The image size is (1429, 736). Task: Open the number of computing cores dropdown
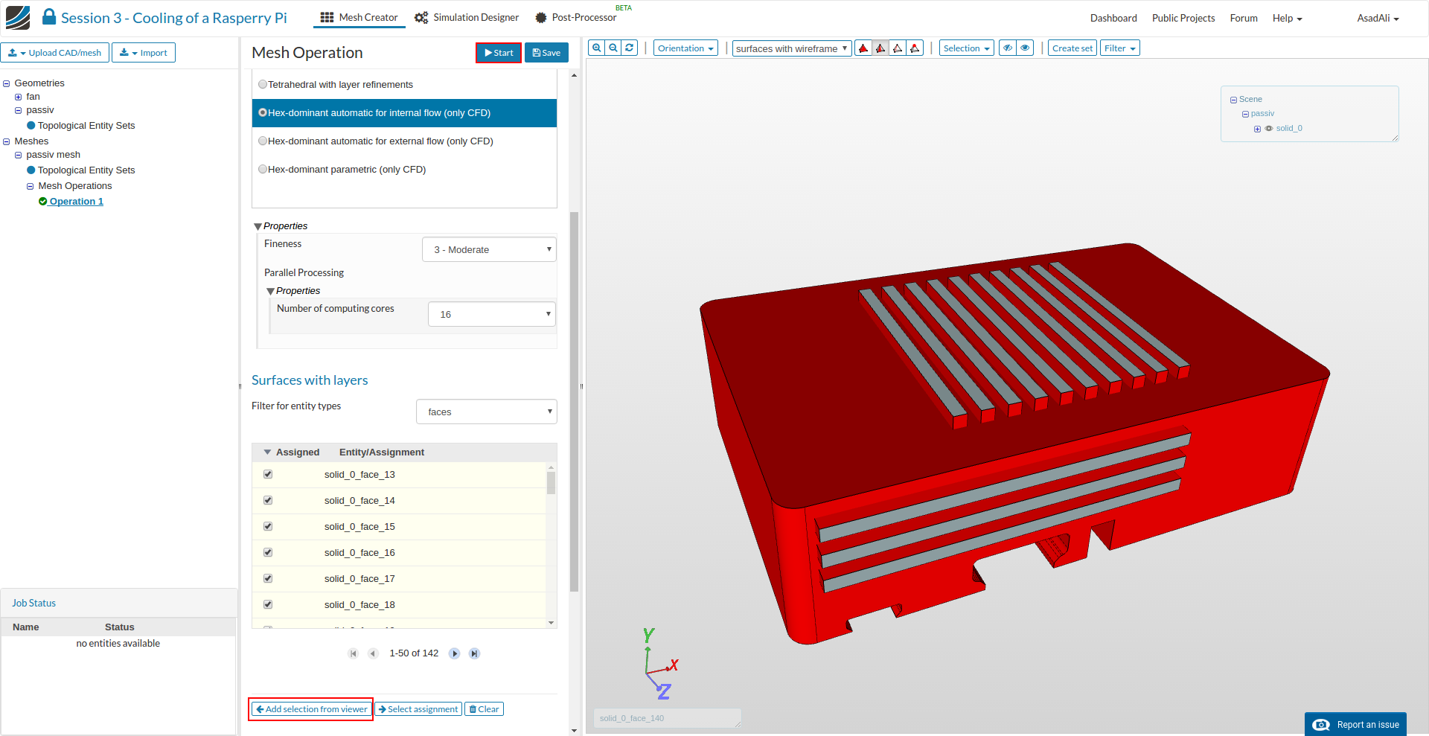(491, 314)
